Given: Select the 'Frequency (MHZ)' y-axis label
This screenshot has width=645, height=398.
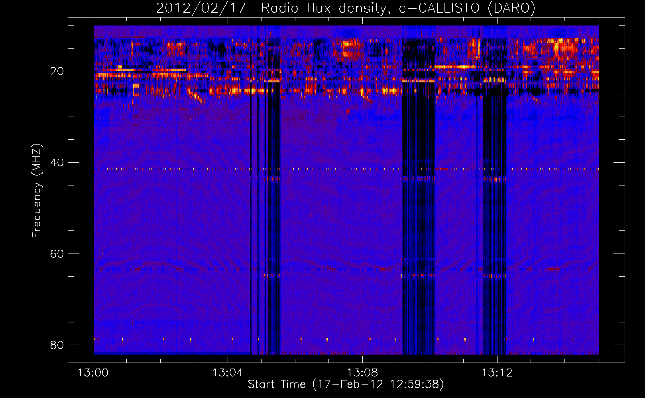Looking at the screenshot, I should (37, 191).
